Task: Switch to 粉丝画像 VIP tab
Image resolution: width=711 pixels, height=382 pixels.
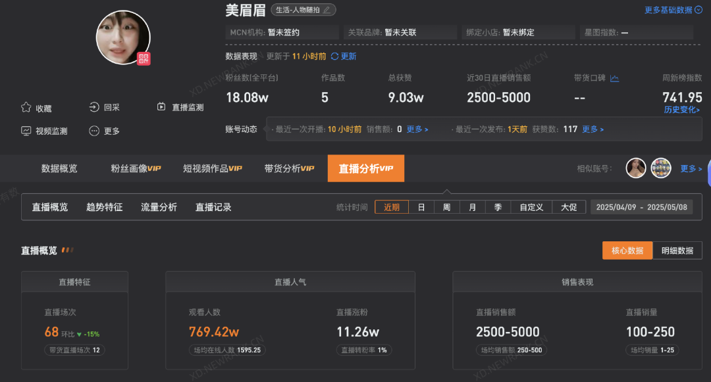Action: pyautogui.click(x=136, y=168)
